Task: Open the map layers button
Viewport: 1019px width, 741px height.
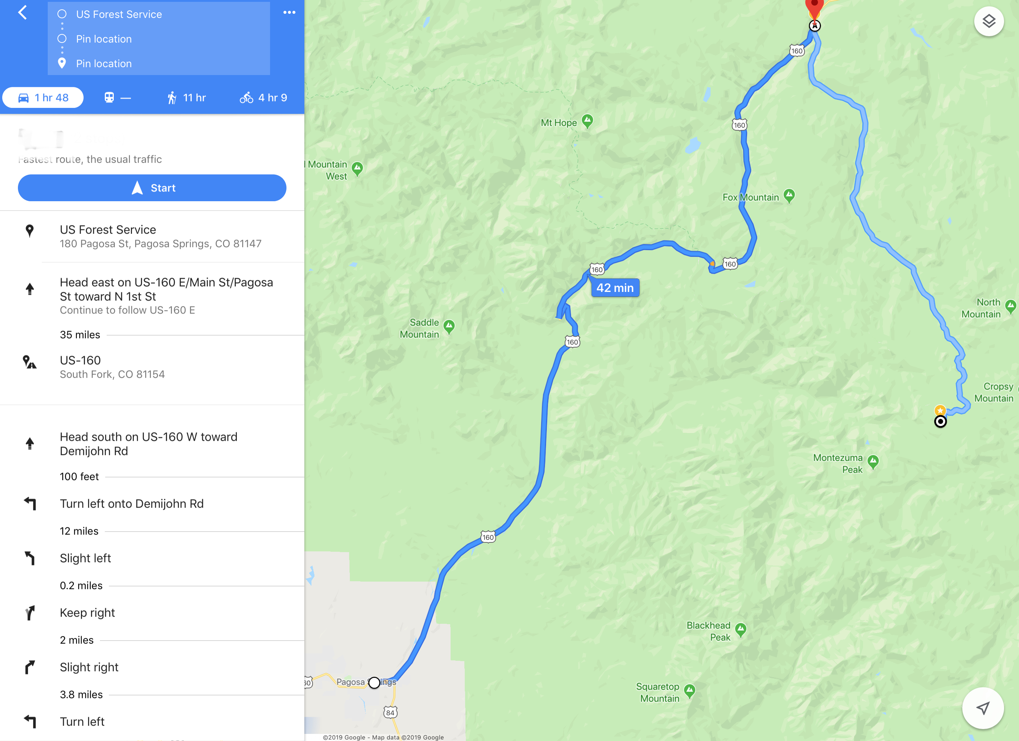Action: tap(988, 21)
